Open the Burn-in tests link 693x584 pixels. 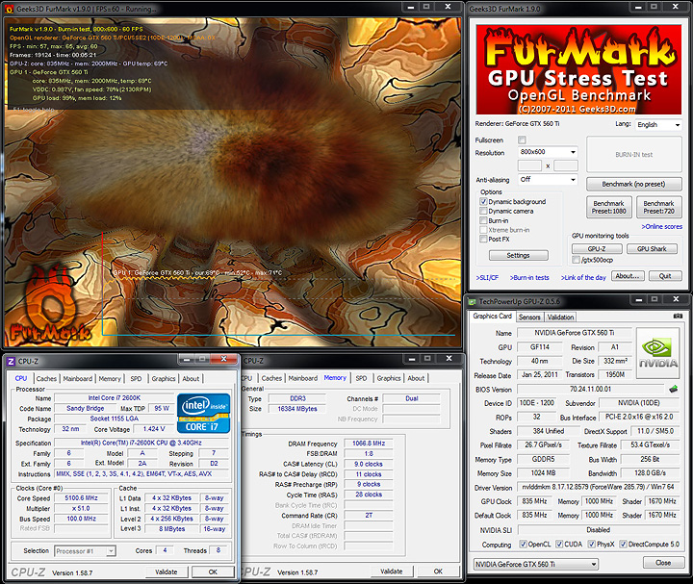tap(529, 277)
